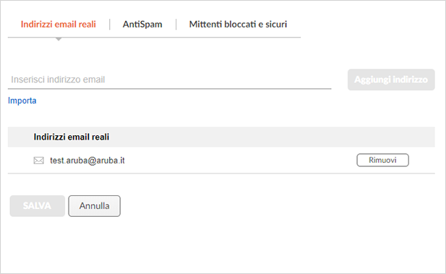Click the divider after Indirizzi email reali tab
The width and height of the screenshot is (446, 274).
click(x=109, y=25)
